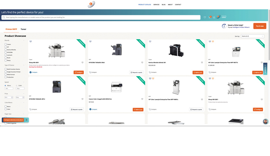Open the chat avatar icon at bottom right
This screenshot has height=156, width=270.
coord(265,121)
